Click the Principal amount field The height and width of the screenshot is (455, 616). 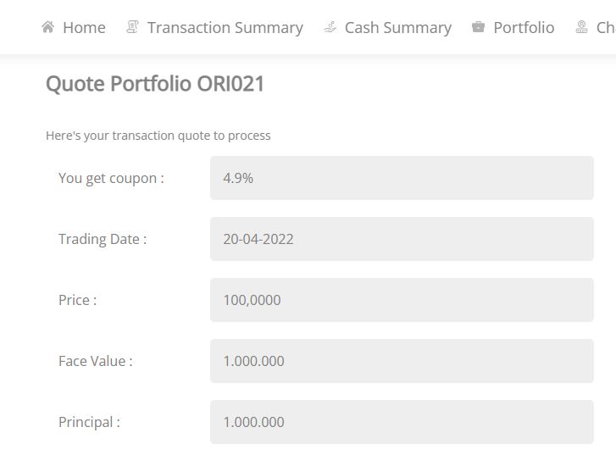click(402, 422)
